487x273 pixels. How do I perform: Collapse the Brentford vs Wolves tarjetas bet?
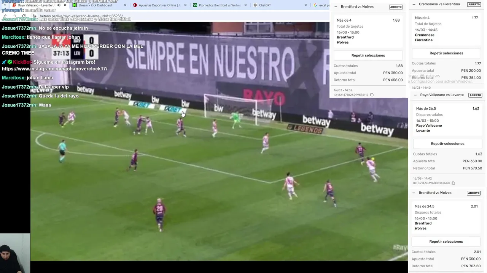[x=336, y=7]
